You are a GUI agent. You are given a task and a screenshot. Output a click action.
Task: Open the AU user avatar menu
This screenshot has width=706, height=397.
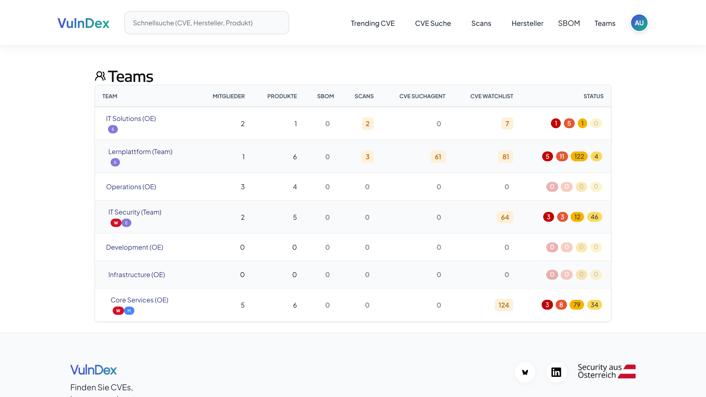pyautogui.click(x=639, y=23)
